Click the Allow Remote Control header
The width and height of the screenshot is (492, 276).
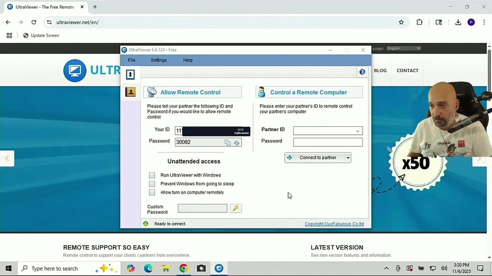click(x=193, y=92)
